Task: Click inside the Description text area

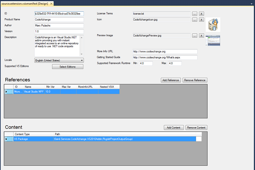Action: tap(57, 46)
